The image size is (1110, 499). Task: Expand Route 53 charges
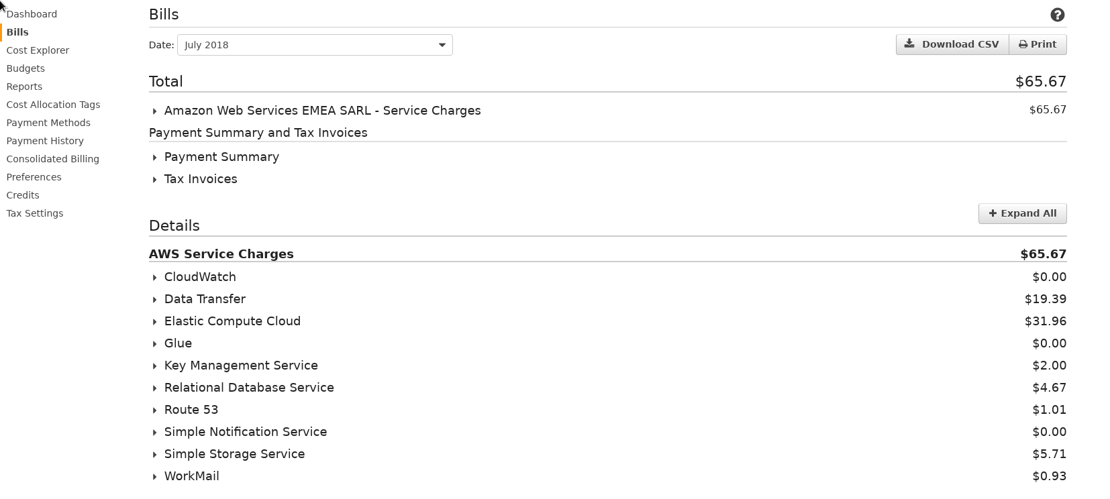point(185,410)
